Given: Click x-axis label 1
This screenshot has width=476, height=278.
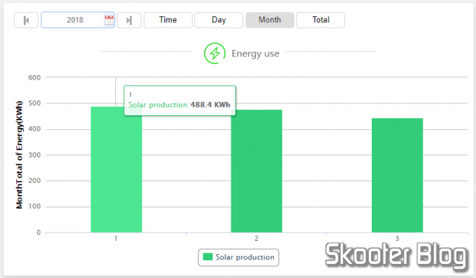Looking at the screenshot, I should [x=116, y=239].
